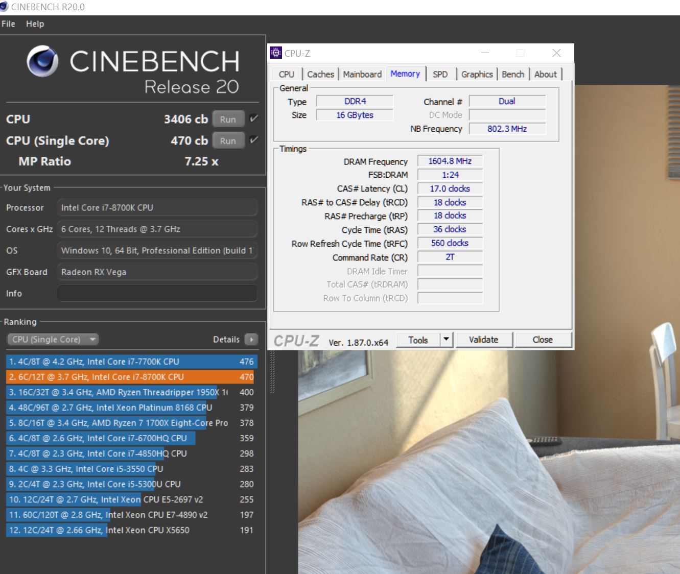Click the FSB:DRAM ratio 1:24

pyautogui.click(x=450, y=175)
